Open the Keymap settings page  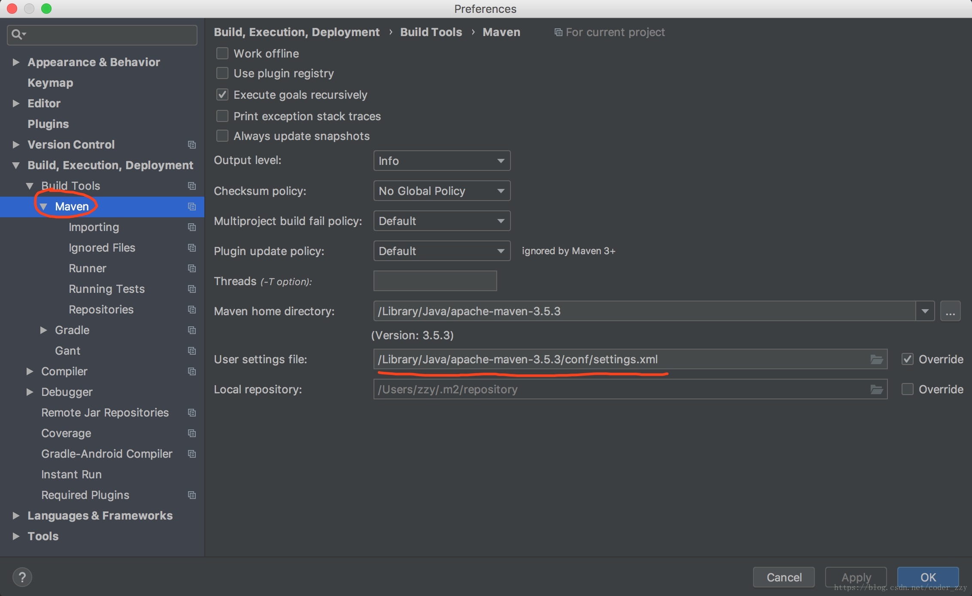(50, 83)
